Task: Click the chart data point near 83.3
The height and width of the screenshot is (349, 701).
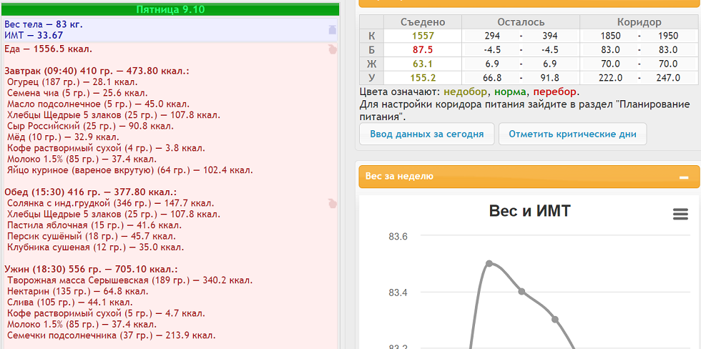Action: pyautogui.click(x=555, y=320)
